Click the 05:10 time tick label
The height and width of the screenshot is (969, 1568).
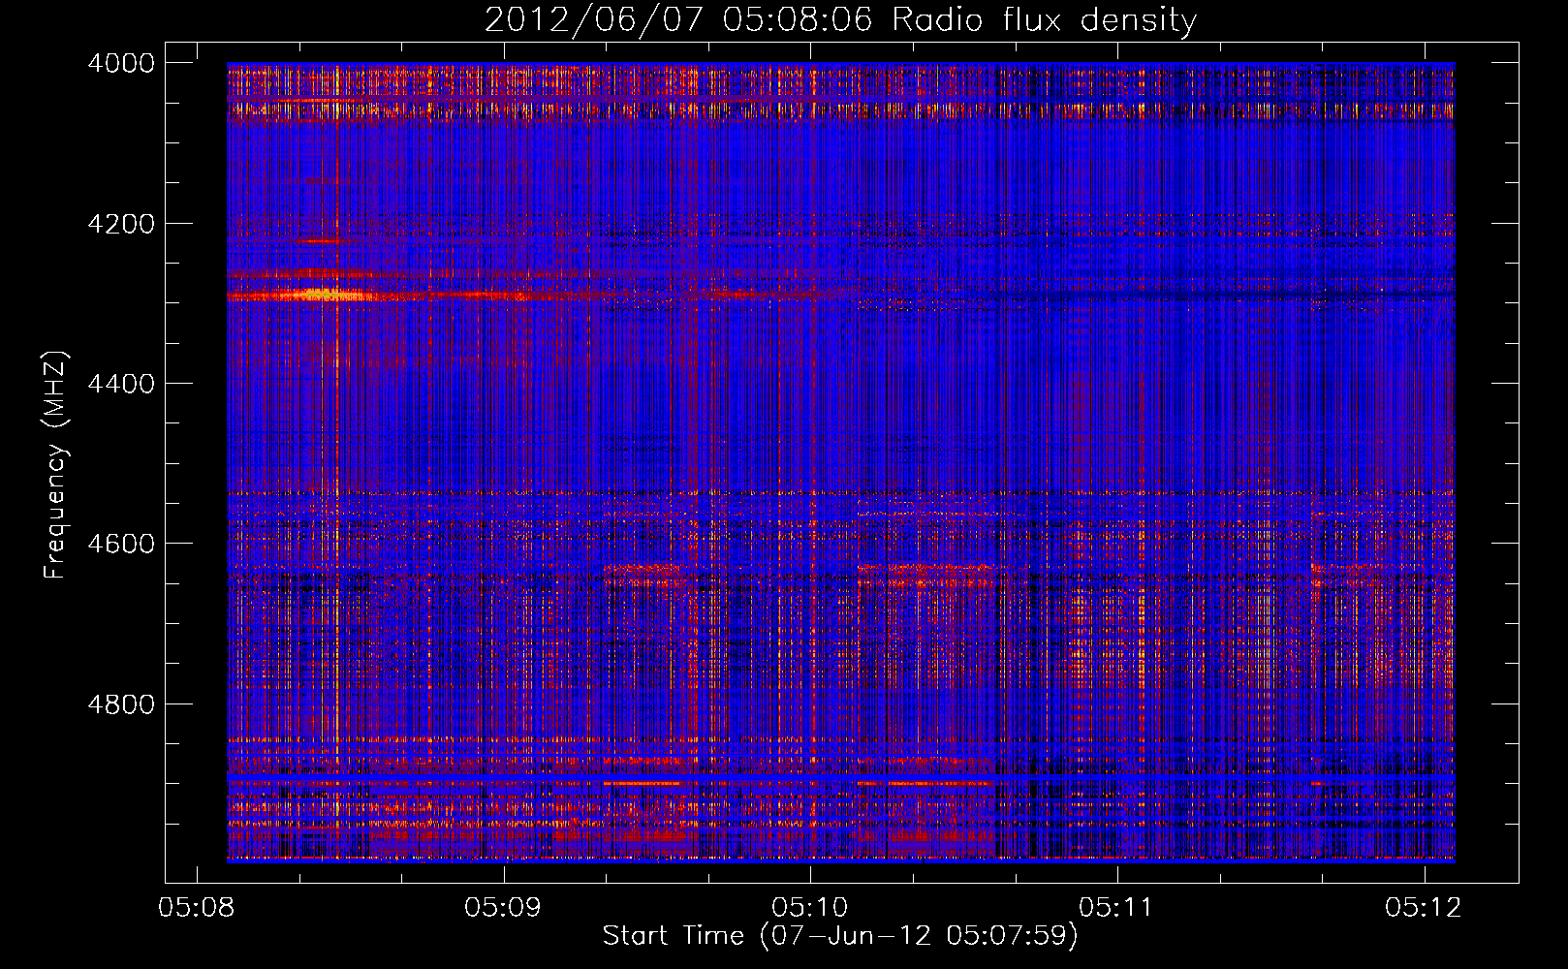click(x=810, y=908)
